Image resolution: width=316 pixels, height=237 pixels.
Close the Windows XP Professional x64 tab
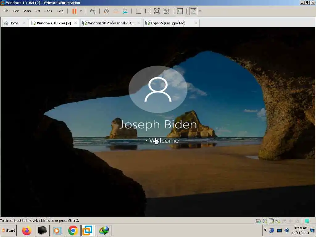(139, 23)
